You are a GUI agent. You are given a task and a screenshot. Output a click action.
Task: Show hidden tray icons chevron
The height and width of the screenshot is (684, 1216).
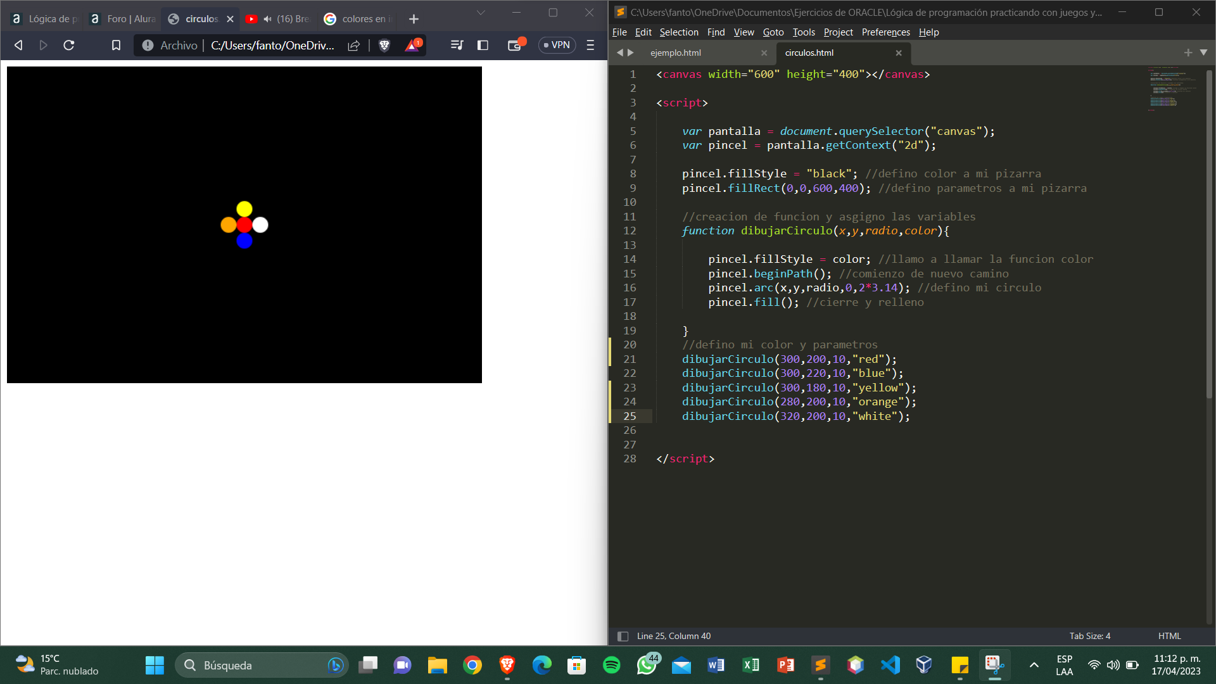1034,665
